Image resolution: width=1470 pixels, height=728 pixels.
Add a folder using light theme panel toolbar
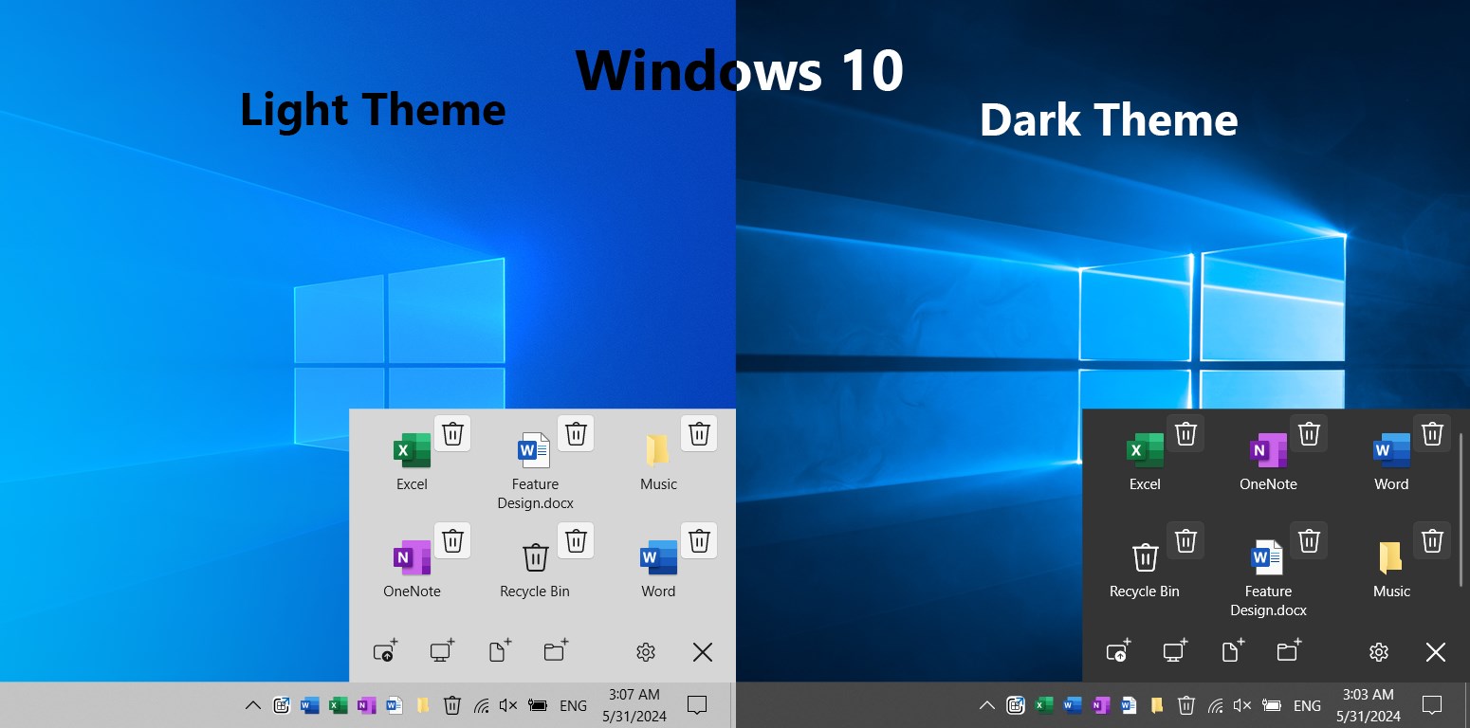[x=556, y=651]
